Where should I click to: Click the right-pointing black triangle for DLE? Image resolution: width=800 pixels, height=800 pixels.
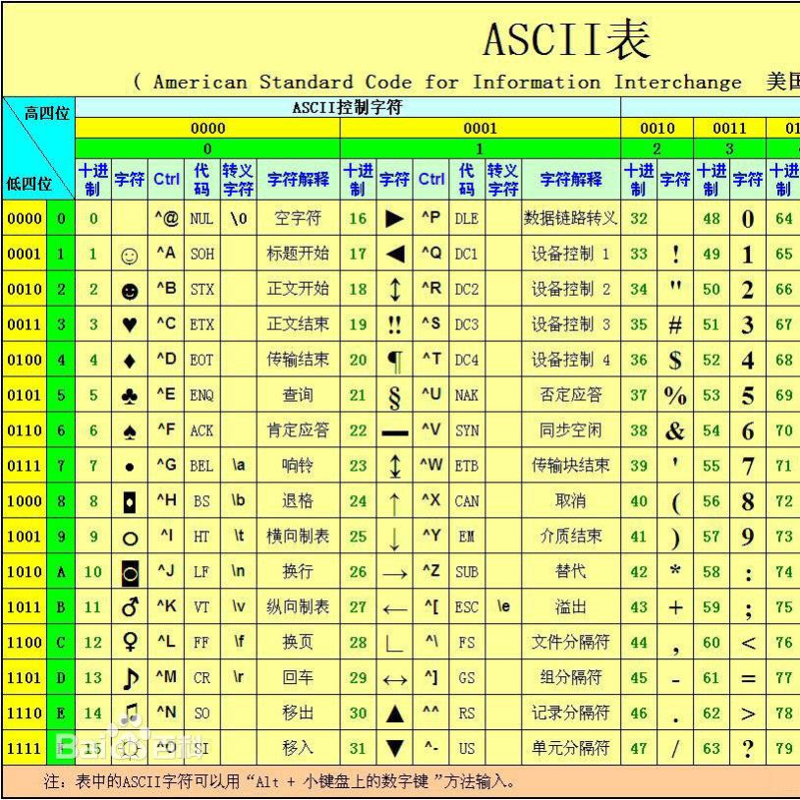point(394,218)
